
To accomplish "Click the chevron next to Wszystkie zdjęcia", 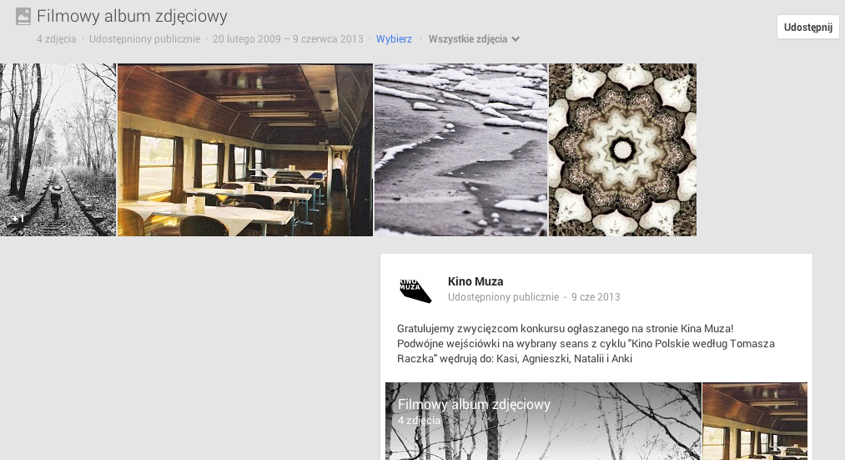I will (516, 39).
